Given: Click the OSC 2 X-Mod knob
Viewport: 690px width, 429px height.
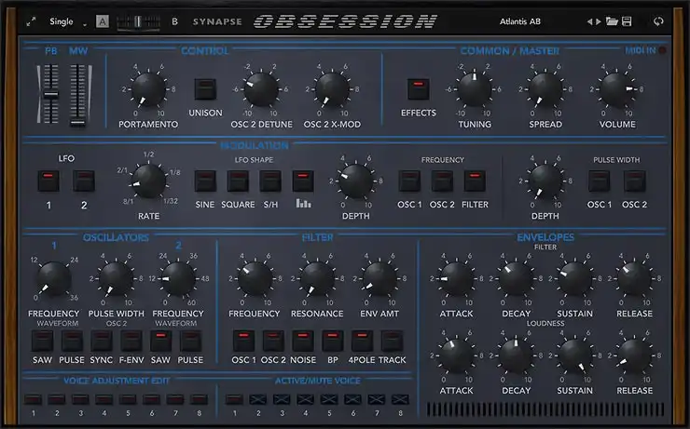Looking at the screenshot, I should (332, 89).
